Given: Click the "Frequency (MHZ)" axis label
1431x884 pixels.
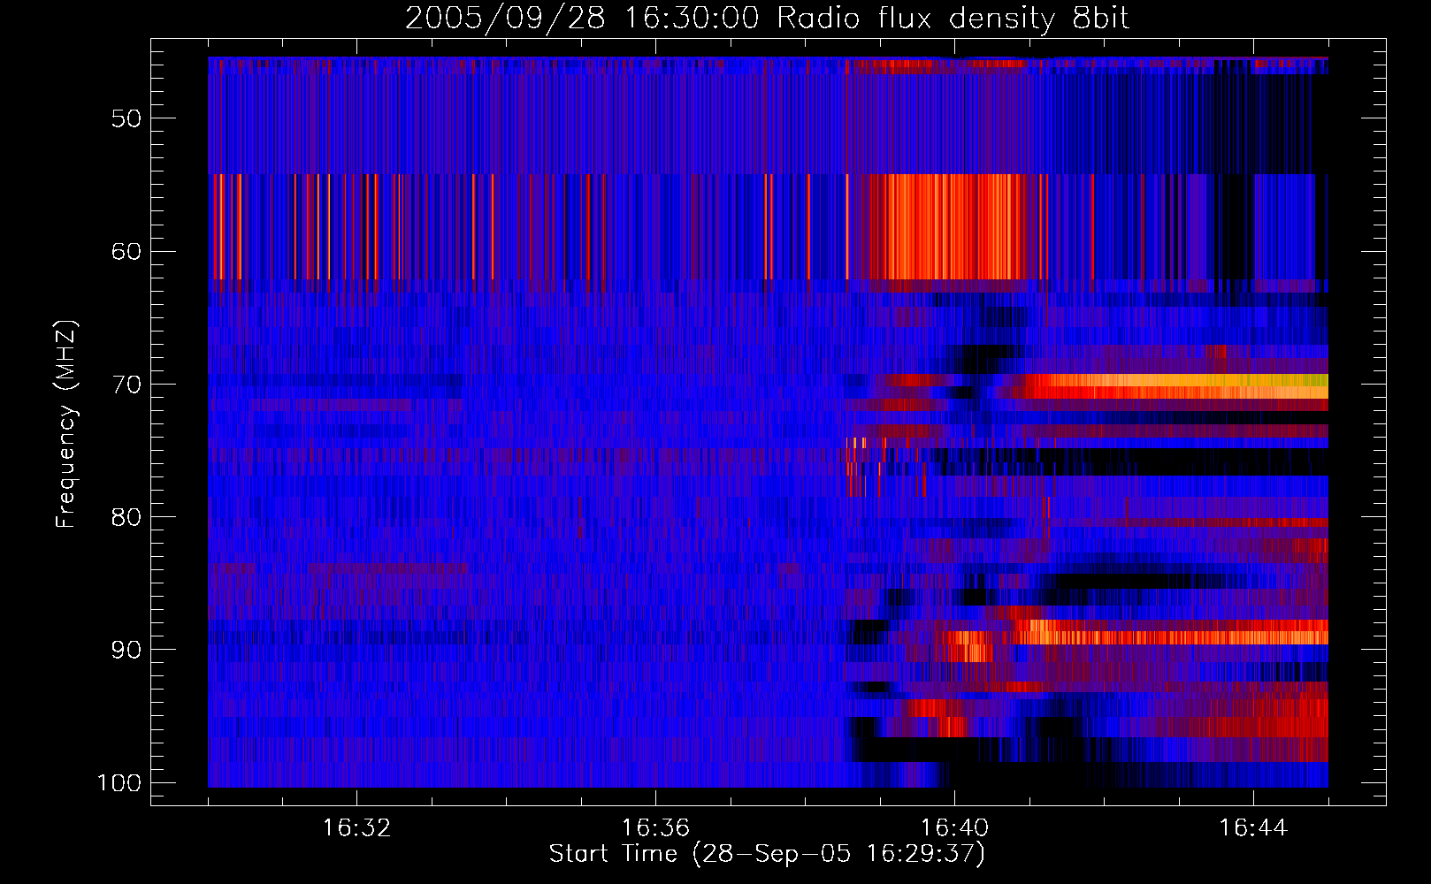Looking at the screenshot, I should [66, 424].
